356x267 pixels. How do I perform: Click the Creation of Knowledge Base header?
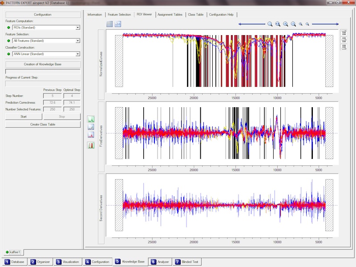tap(43, 64)
